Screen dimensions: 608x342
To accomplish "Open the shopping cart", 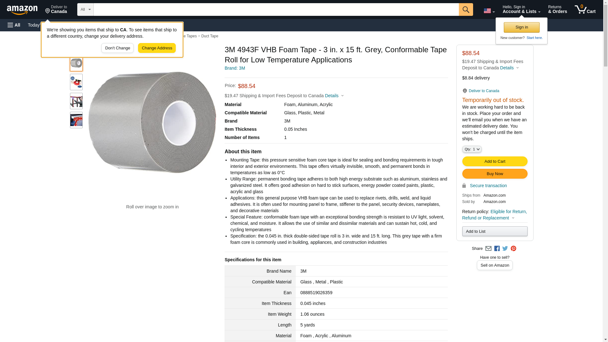I will tap(585, 9).
